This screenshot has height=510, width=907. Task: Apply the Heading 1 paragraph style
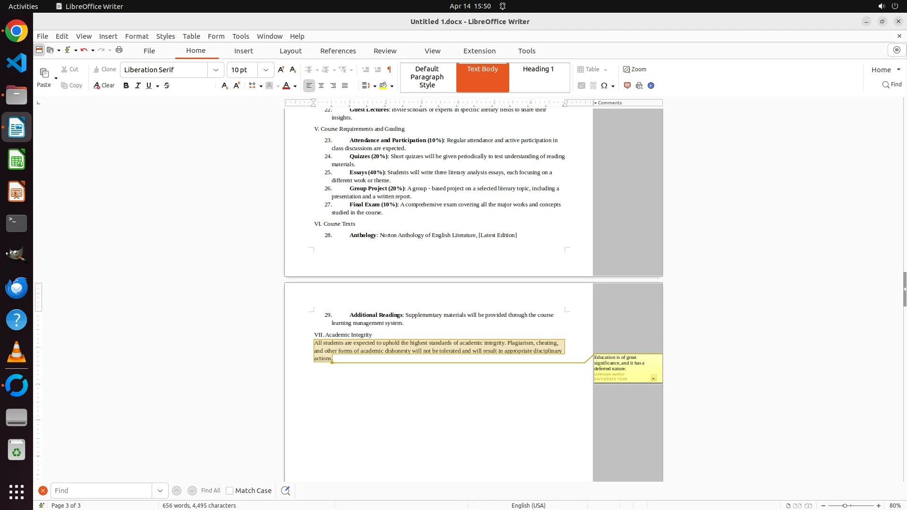click(538, 69)
